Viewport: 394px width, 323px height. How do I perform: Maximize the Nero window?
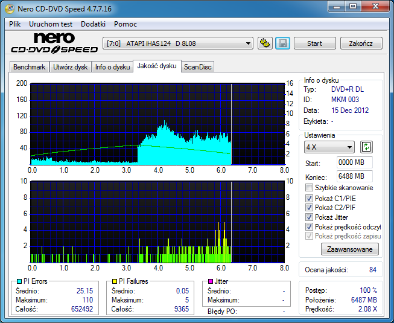353,7
